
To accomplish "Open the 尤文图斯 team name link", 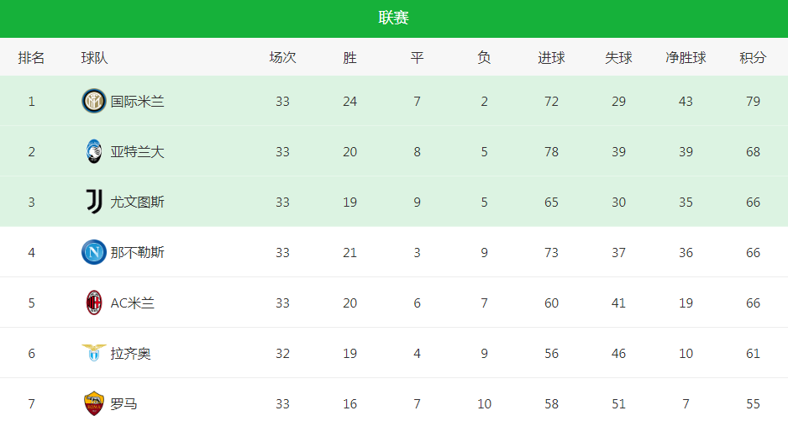I will [137, 203].
